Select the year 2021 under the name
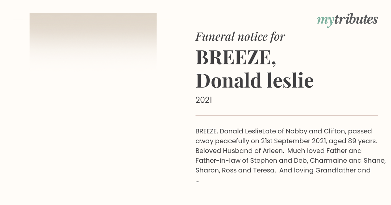This screenshot has width=391, height=205. click(204, 100)
